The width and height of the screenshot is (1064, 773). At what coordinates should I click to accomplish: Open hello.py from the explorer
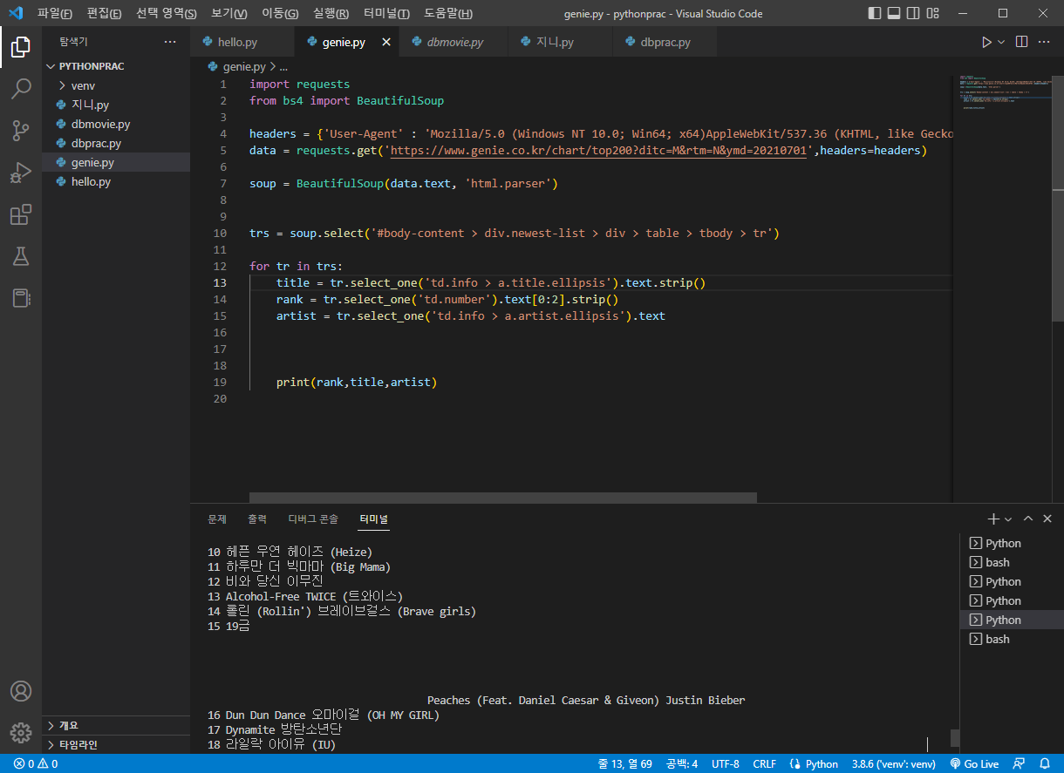point(116,181)
